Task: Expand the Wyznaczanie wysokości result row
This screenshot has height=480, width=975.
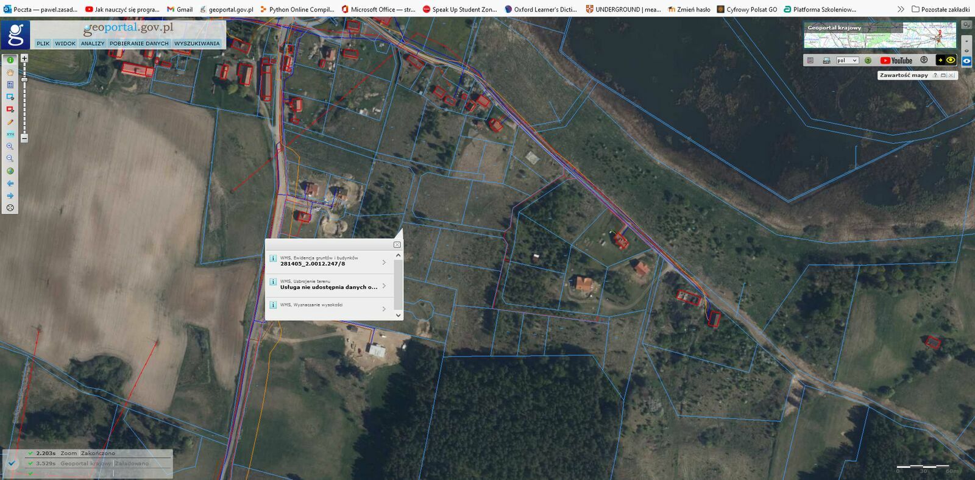Action: pyautogui.click(x=384, y=309)
